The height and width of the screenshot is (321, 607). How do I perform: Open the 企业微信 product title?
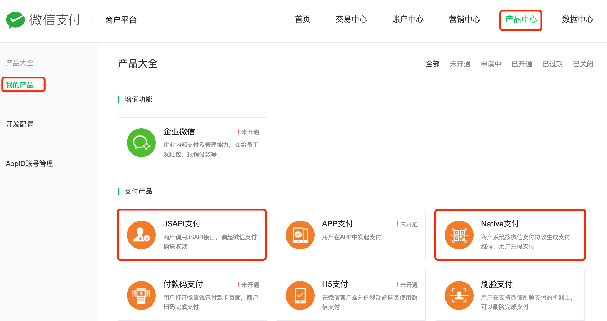[179, 132]
